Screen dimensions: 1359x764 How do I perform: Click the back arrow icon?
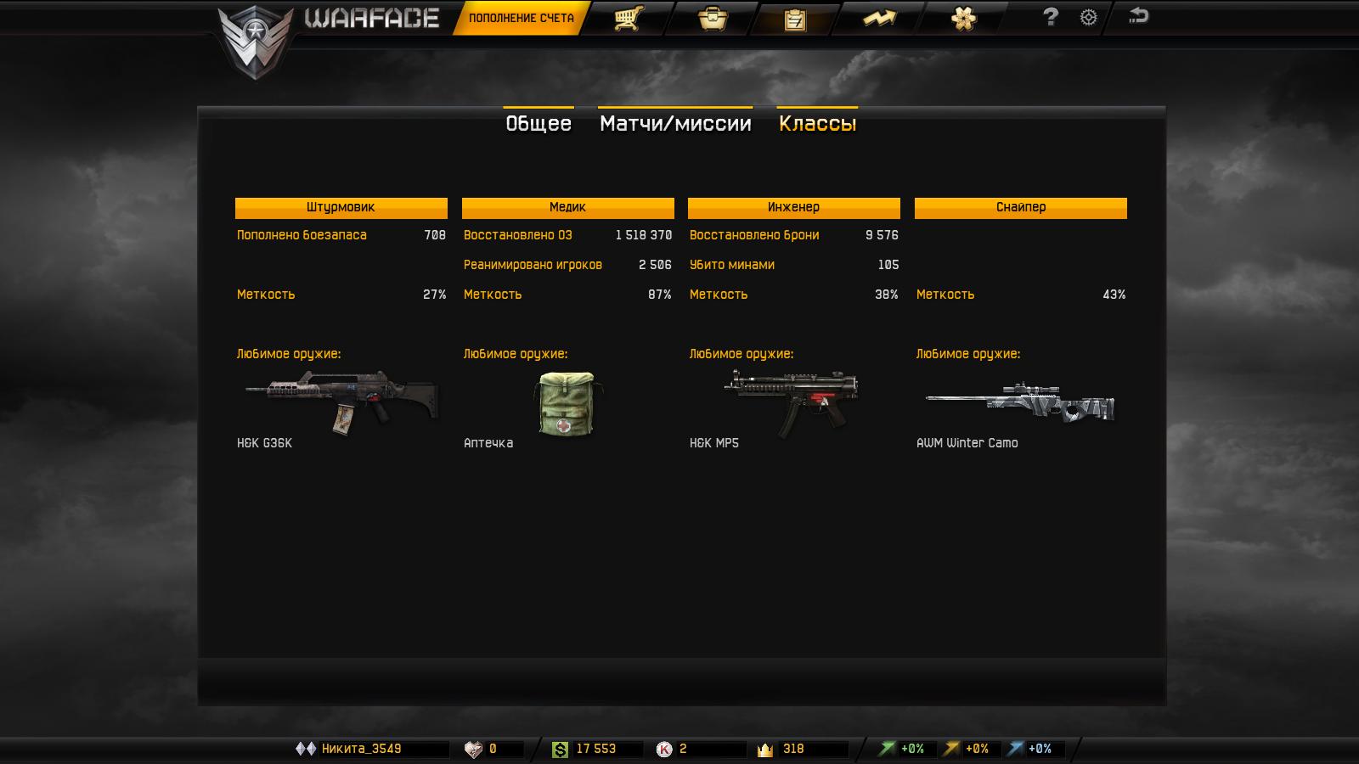(x=1138, y=15)
